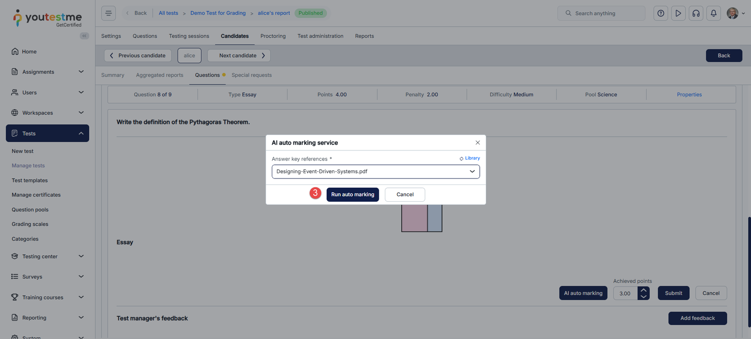This screenshot has width=751, height=339.
Task: Decrease achieved points with down arrow
Action: pos(644,296)
